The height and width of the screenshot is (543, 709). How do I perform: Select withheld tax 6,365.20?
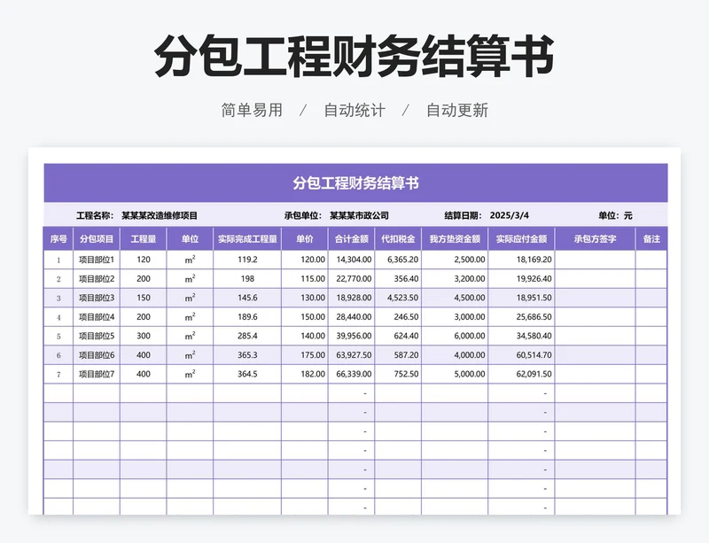click(x=403, y=260)
